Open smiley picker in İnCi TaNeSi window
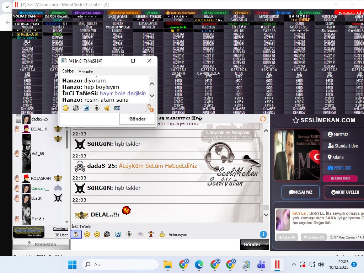The width and height of the screenshot is (364, 273). (x=66, y=108)
